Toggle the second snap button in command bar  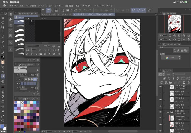point(139,10)
